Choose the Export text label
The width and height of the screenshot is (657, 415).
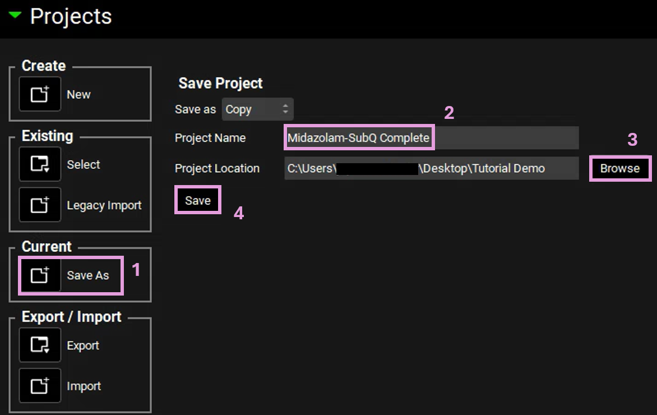point(83,345)
